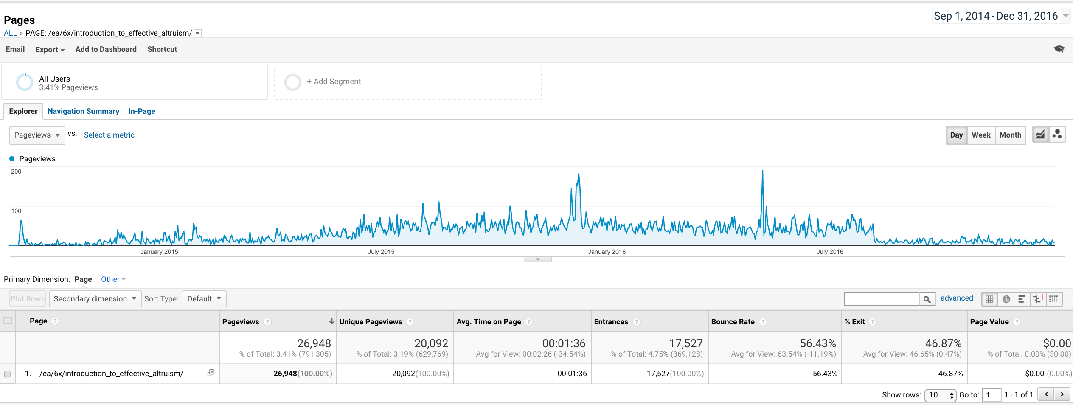Image resolution: width=1073 pixels, height=405 pixels.
Task: Open the graduation cap education icon
Action: 1059,49
